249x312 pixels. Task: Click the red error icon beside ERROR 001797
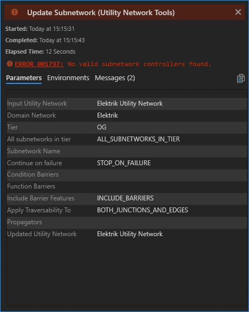click(10, 64)
